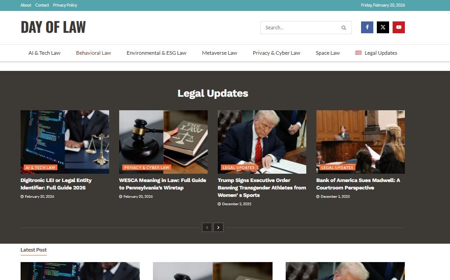Click the Privacy & Cyber Law orange tag
The image size is (450, 280).
point(146,168)
